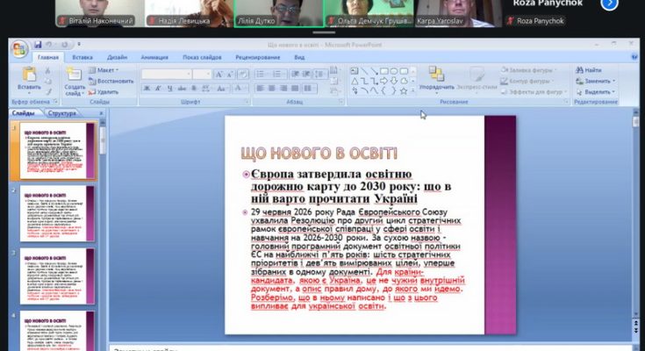Select the rectangle shape in the shapes gallery
This screenshot has width=645, height=351.
(x=383, y=71)
